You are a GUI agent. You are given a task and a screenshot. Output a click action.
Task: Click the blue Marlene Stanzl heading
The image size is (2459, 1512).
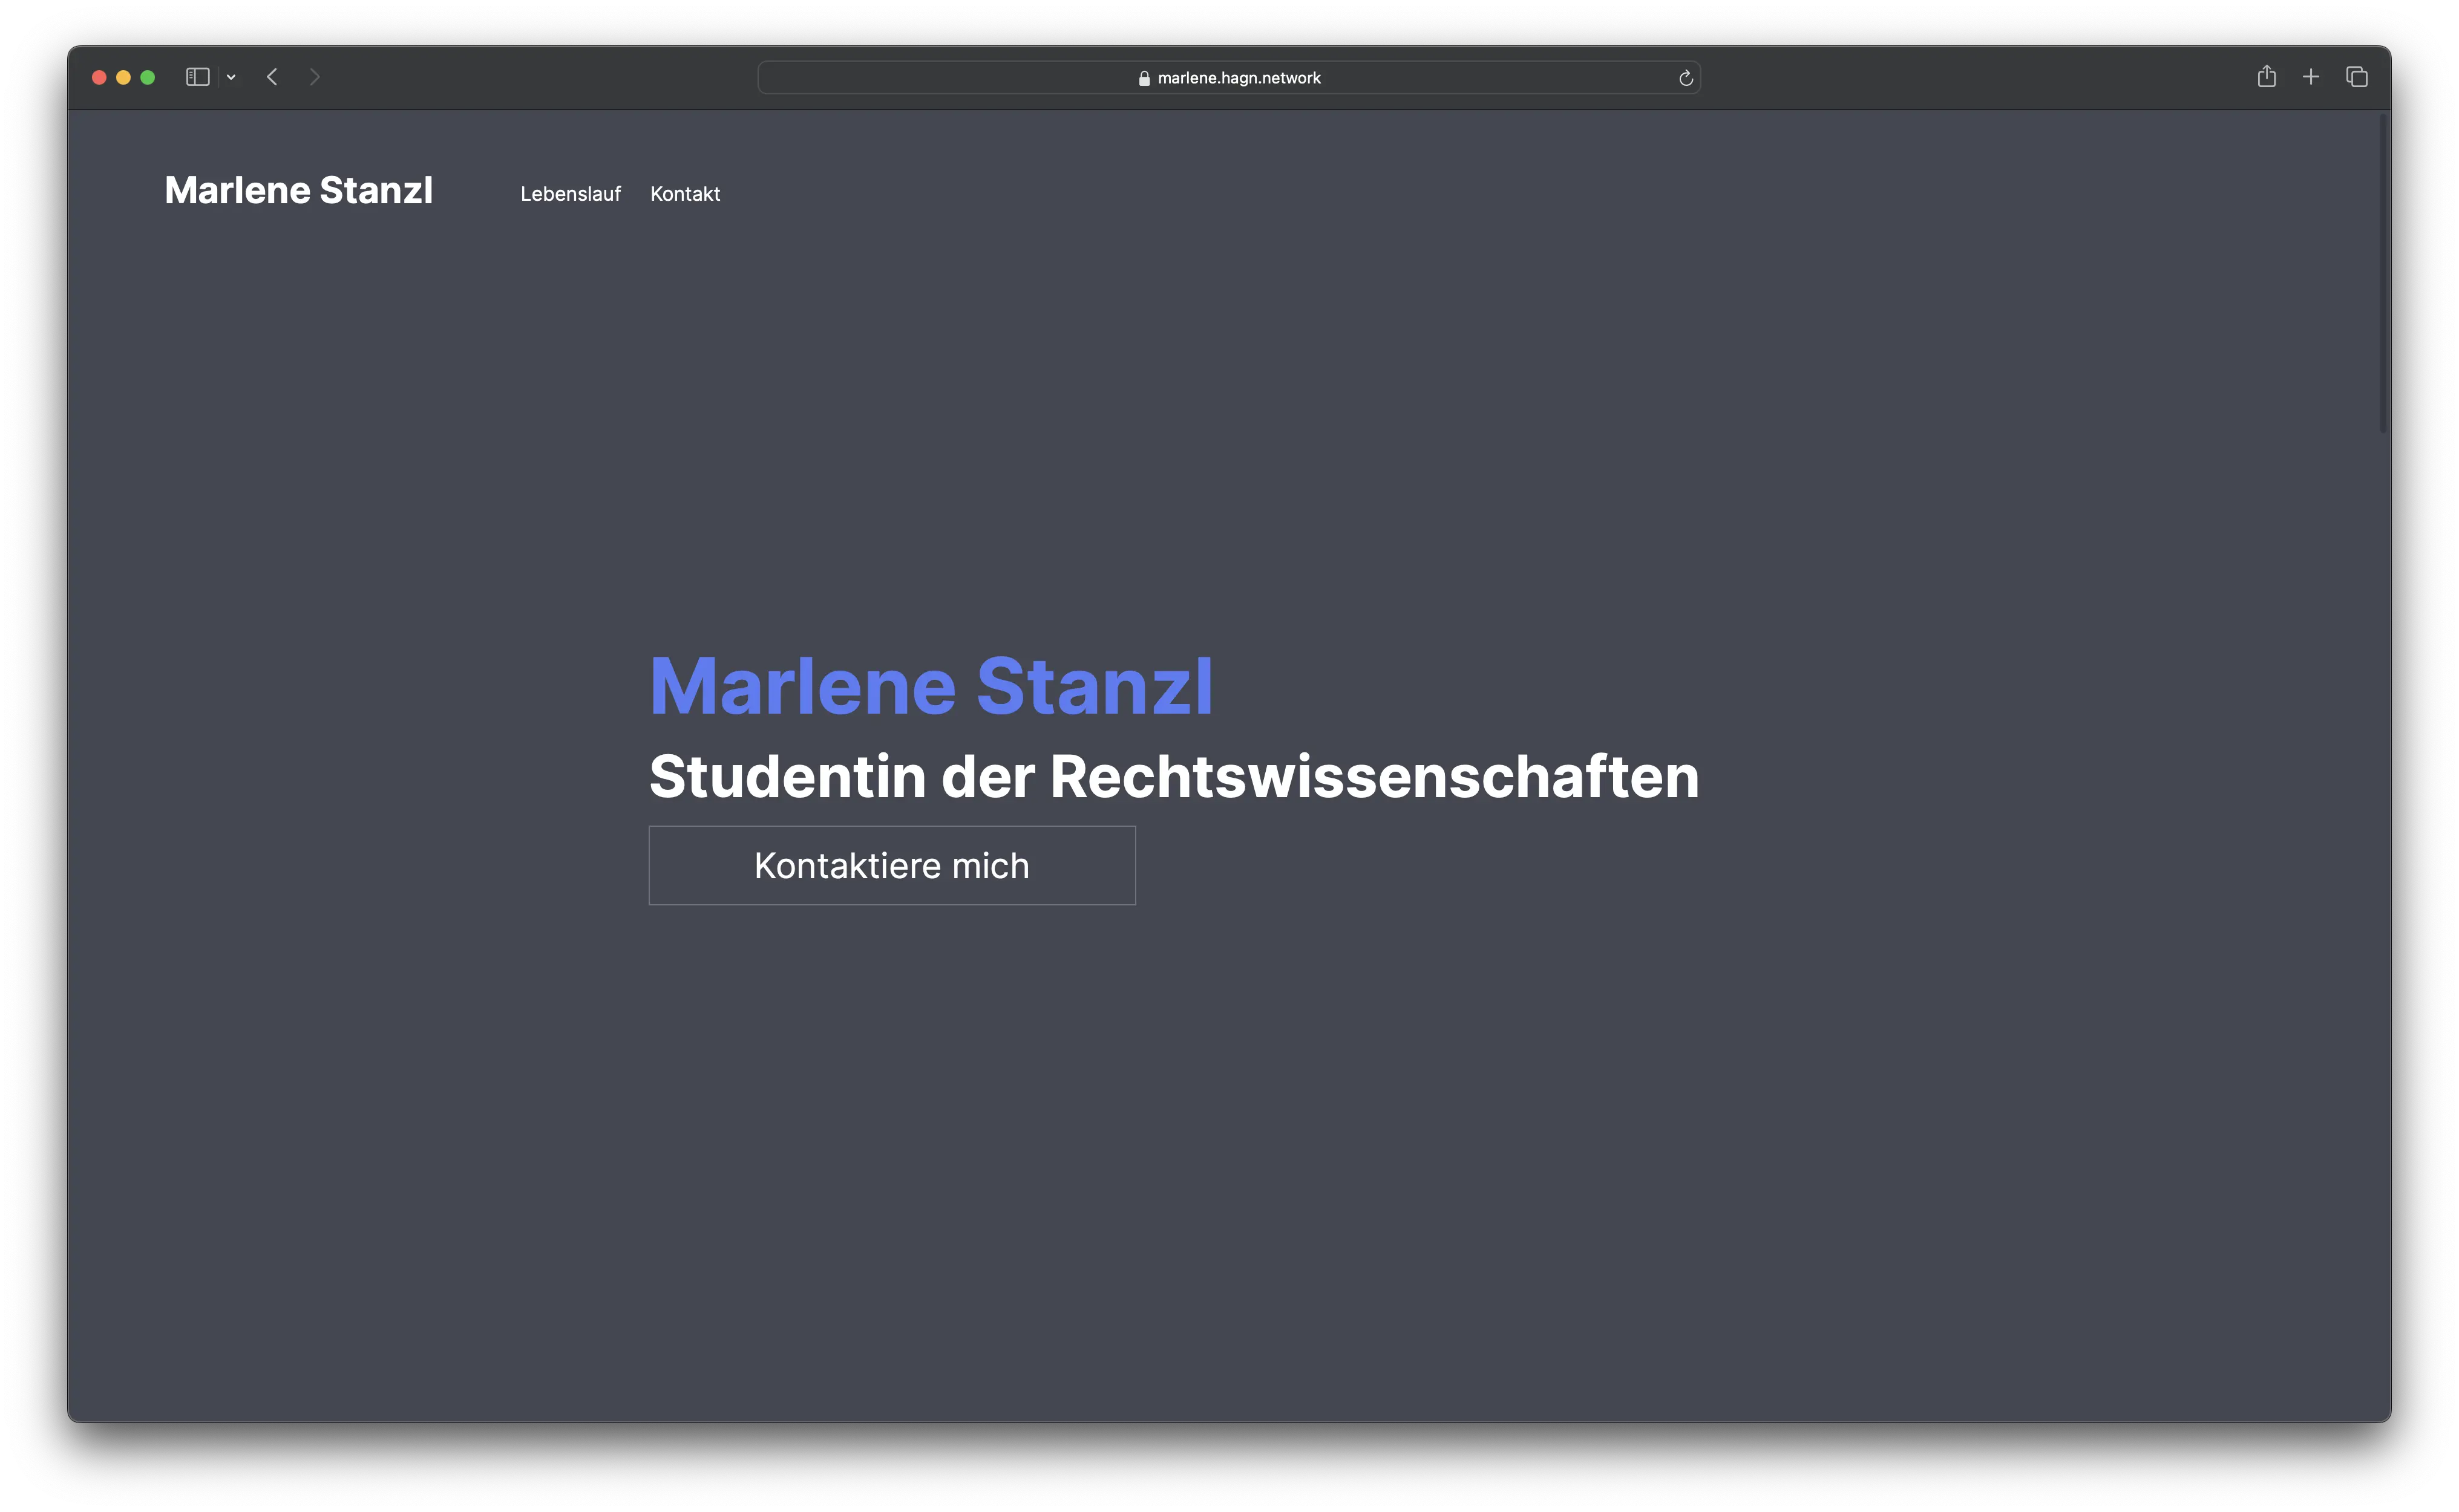[931, 686]
